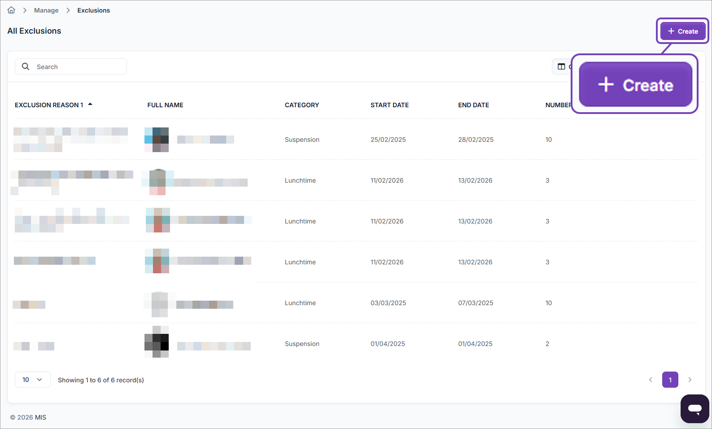Sort by the Category column header
Screen dimensions: 712x429
coord(301,105)
